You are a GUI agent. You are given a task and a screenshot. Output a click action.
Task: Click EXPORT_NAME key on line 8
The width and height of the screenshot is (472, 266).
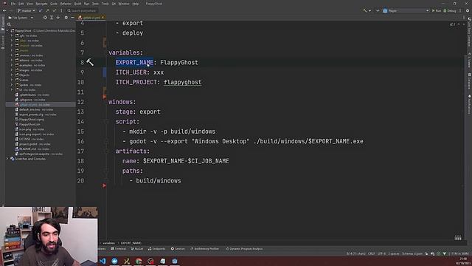click(134, 62)
